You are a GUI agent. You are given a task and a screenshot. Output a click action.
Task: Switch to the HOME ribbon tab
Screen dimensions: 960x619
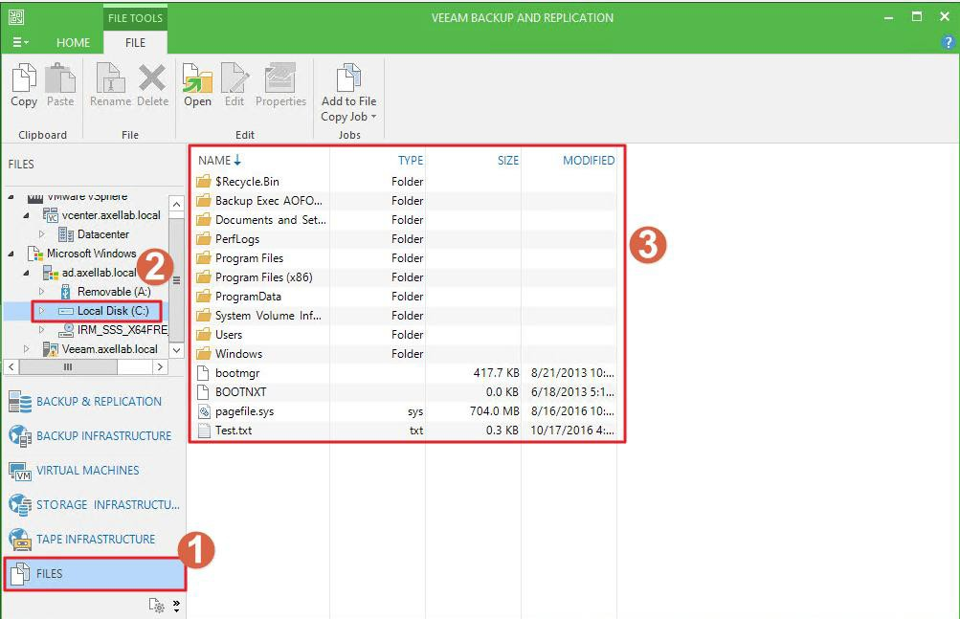tap(73, 42)
